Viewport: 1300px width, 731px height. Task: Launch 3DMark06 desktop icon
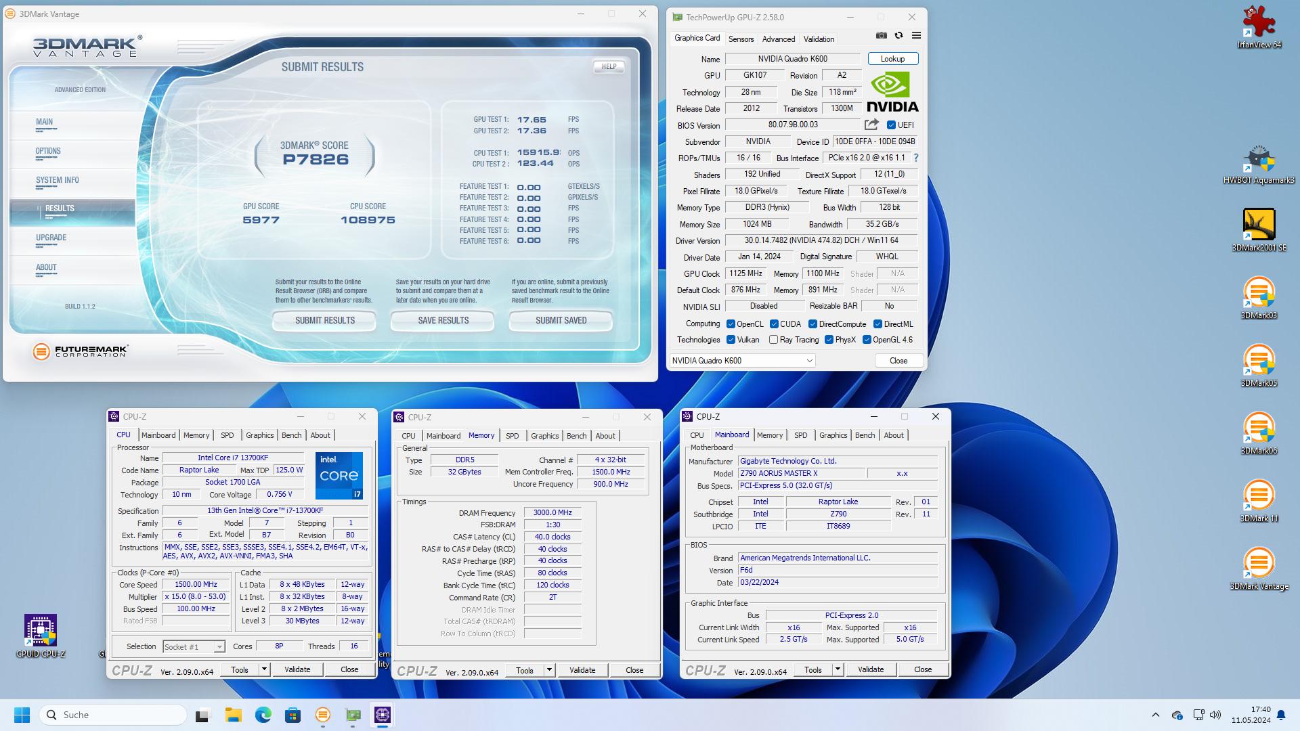(x=1259, y=433)
